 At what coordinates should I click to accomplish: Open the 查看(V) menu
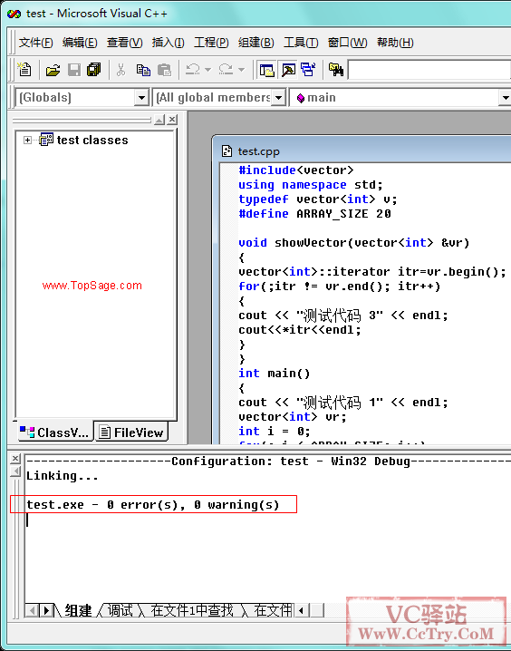click(x=124, y=43)
